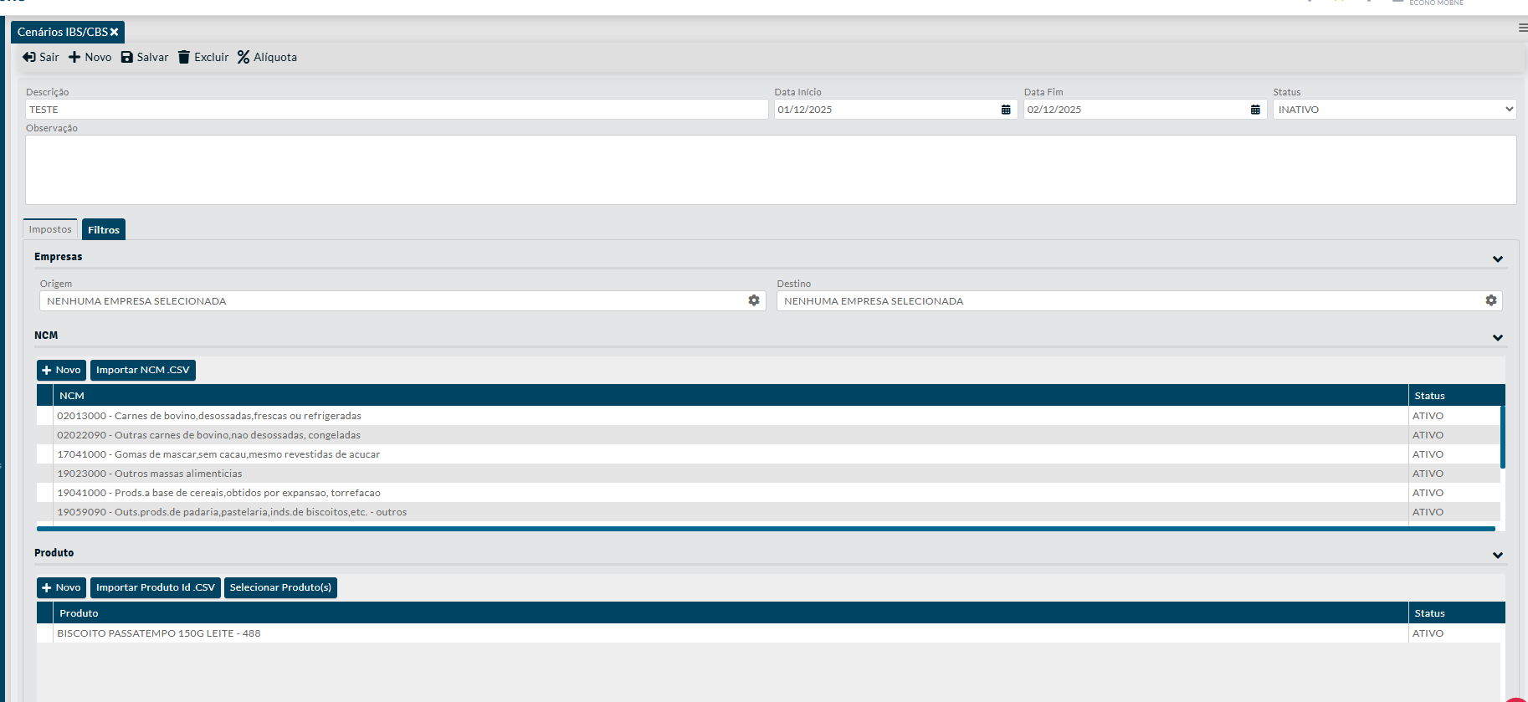Collapse the Produto section

tap(1498, 556)
